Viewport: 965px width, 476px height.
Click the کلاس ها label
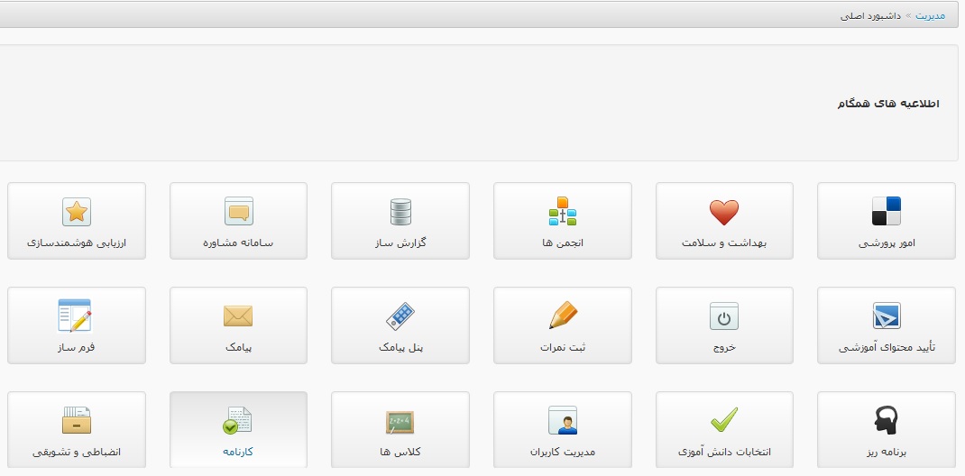coord(400,452)
